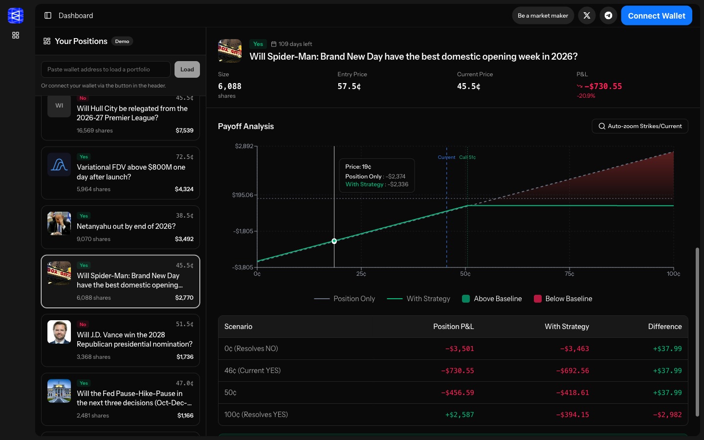Click the Dashboard breadcrumb label
This screenshot has width=704, height=440.
tap(76, 16)
